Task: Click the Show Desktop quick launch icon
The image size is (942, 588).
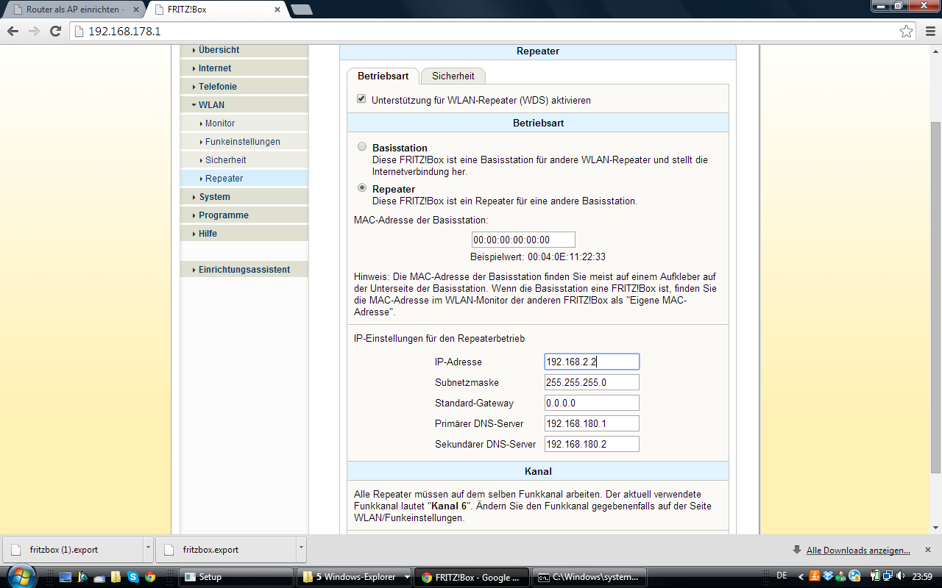Action: (x=65, y=577)
